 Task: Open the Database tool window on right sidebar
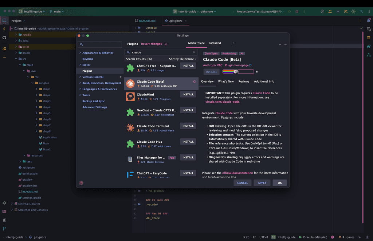click(369, 37)
